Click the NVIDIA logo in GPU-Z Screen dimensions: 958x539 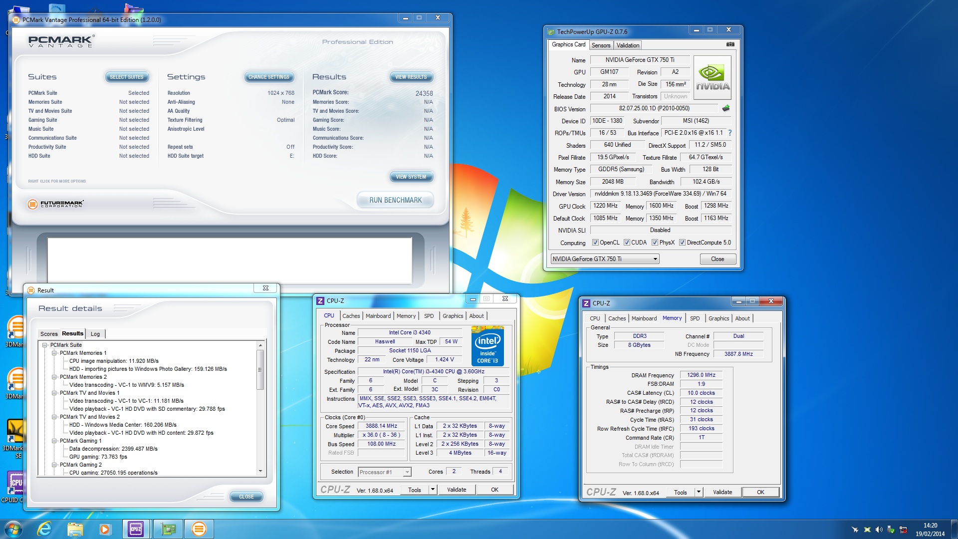(713, 78)
